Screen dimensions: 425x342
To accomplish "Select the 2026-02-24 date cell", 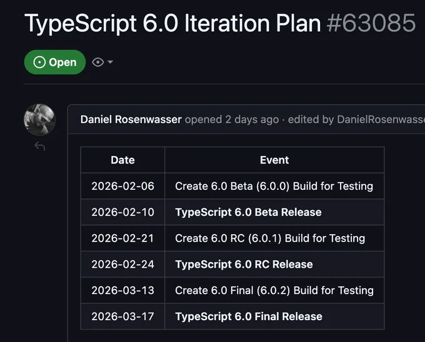I will point(122,264).
